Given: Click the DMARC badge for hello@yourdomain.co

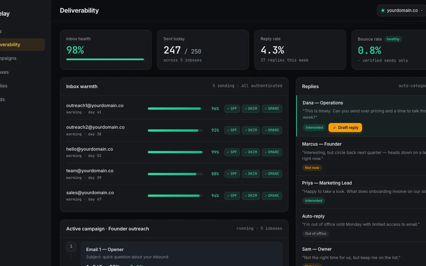Looking at the screenshot, I should point(272,152).
